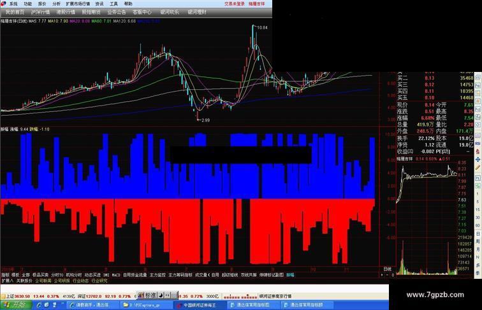This screenshot has height=310, width=482.
Task: Open the 系统 menu
Action: tap(13, 4)
